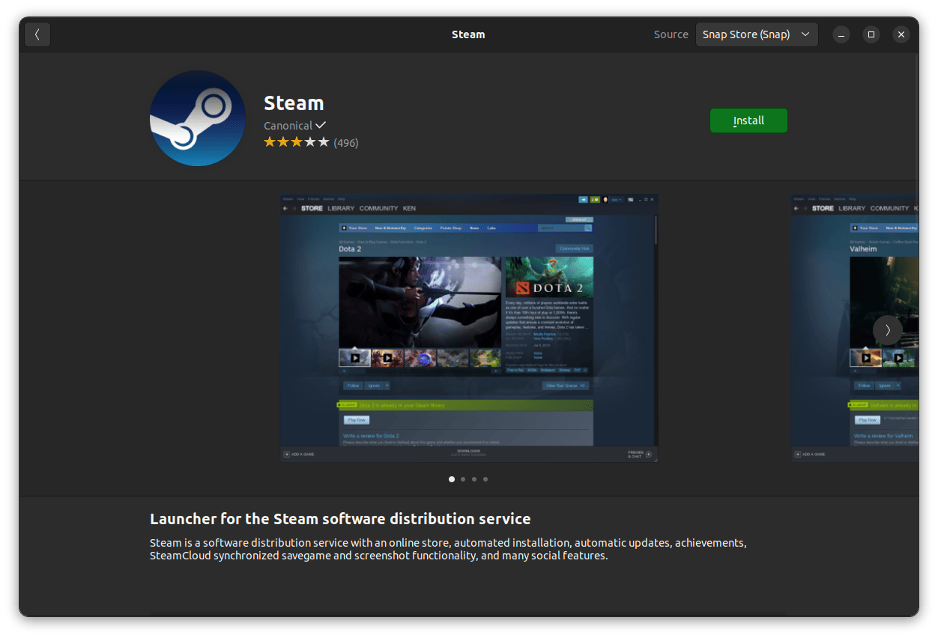938x638 pixels.
Task: Click the star rating under Canonical
Action: click(x=296, y=142)
